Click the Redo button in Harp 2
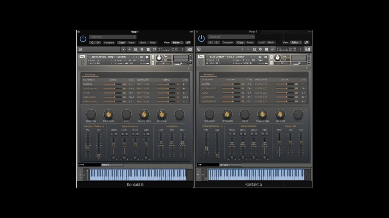Viewport: 389px width, 218px height. (x=271, y=43)
